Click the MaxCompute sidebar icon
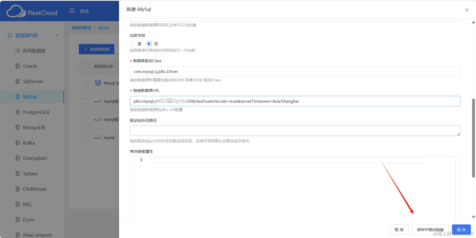The height and width of the screenshot is (238, 476). [x=17, y=235]
